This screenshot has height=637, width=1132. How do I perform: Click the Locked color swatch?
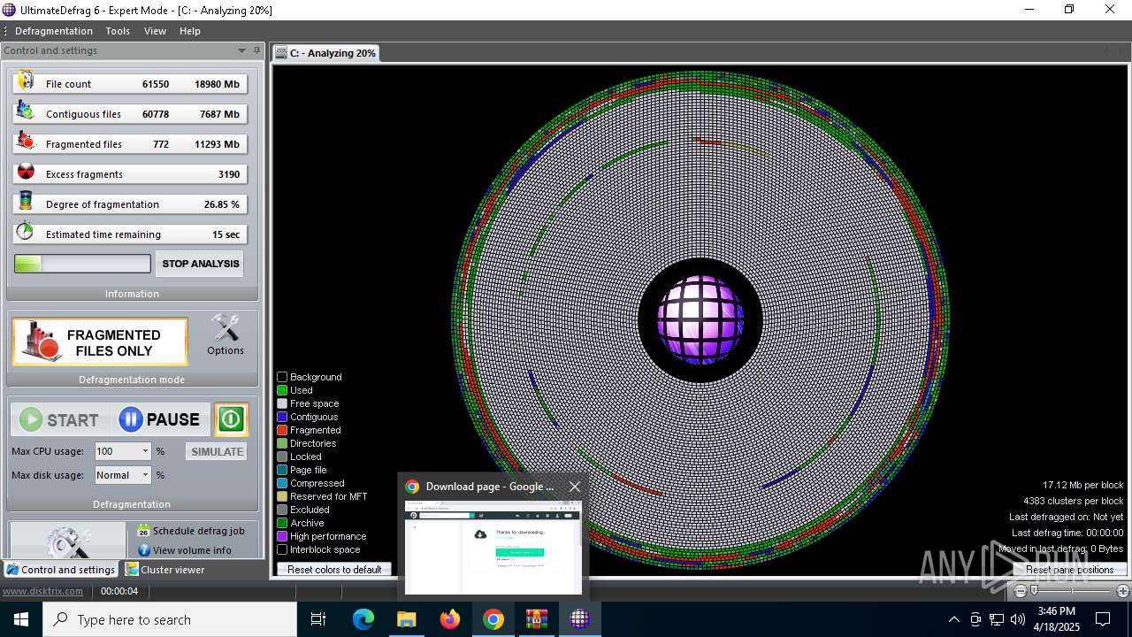click(x=282, y=457)
